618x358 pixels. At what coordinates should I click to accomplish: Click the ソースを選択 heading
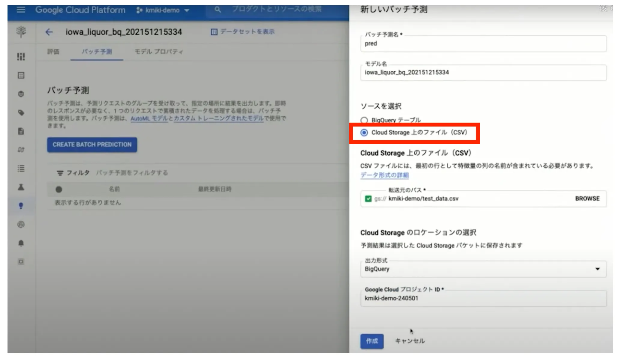(381, 106)
